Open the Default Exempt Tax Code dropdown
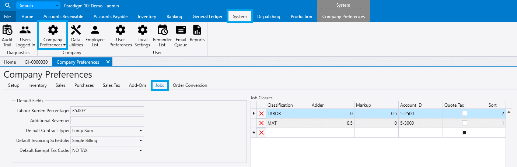The image size is (517, 167). coord(141,150)
